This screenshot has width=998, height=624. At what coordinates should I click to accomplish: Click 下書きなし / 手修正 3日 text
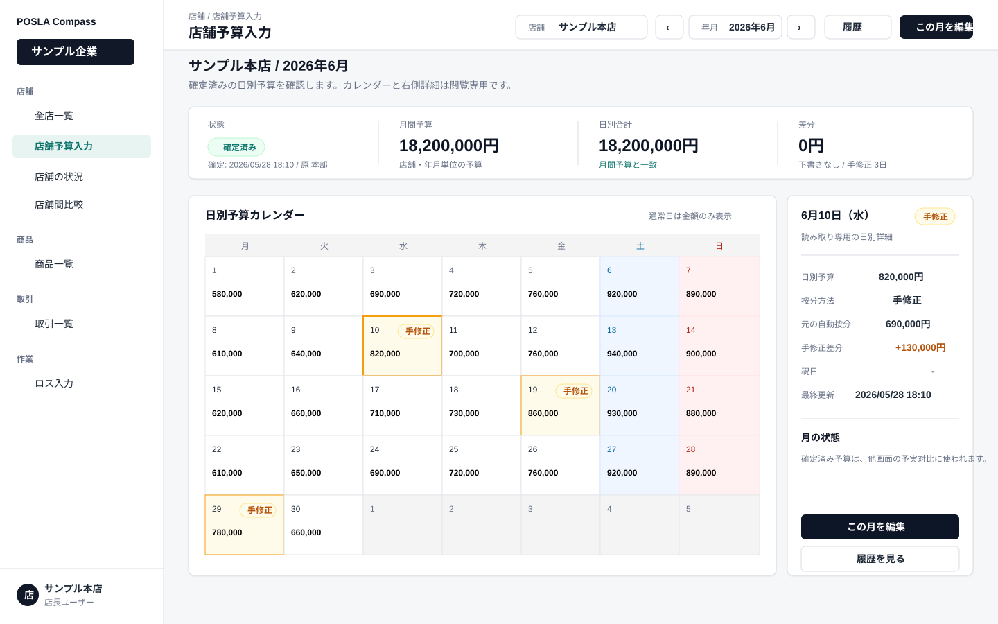[843, 165]
